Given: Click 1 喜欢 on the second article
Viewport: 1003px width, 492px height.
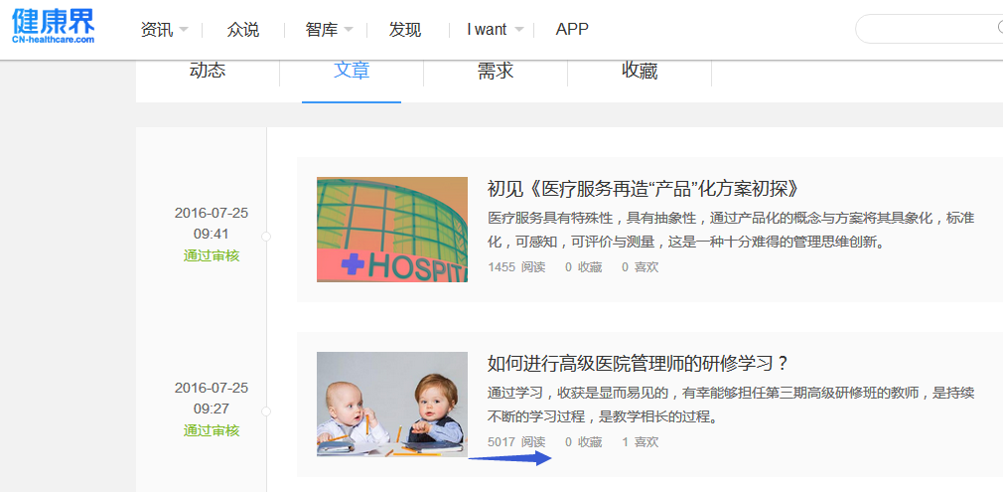Looking at the screenshot, I should pyautogui.click(x=640, y=442).
